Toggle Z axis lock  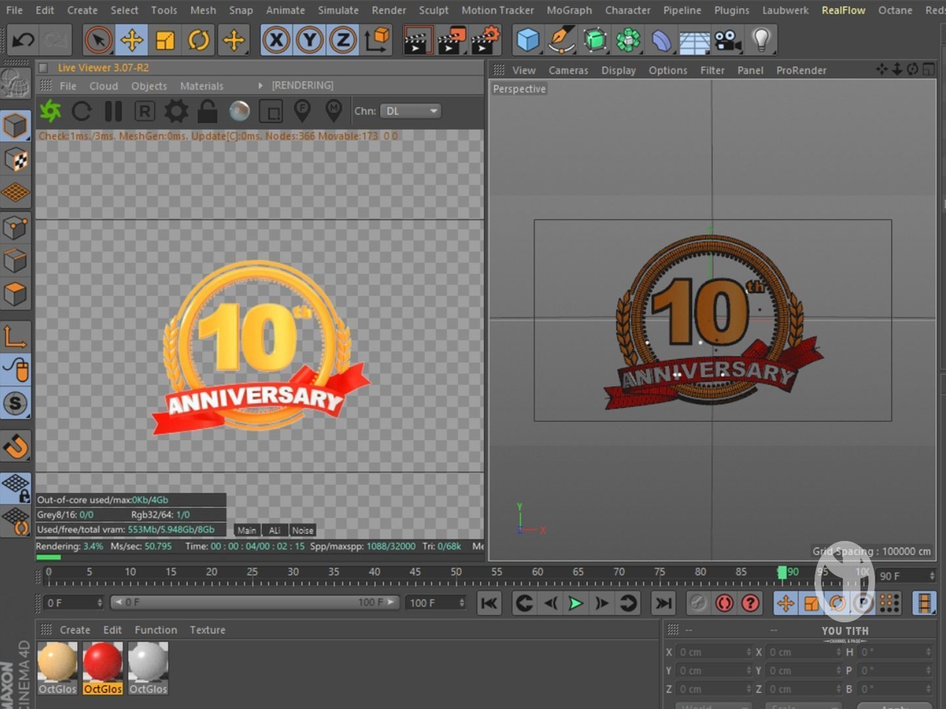[x=343, y=41]
